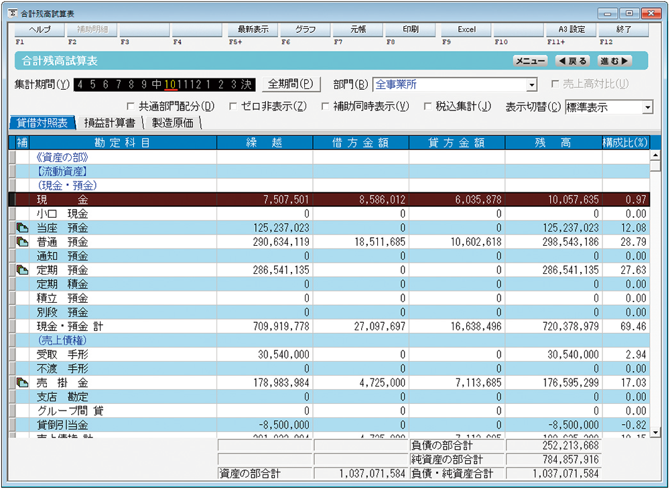Refresh with the 最新表示 icon

tap(253, 29)
